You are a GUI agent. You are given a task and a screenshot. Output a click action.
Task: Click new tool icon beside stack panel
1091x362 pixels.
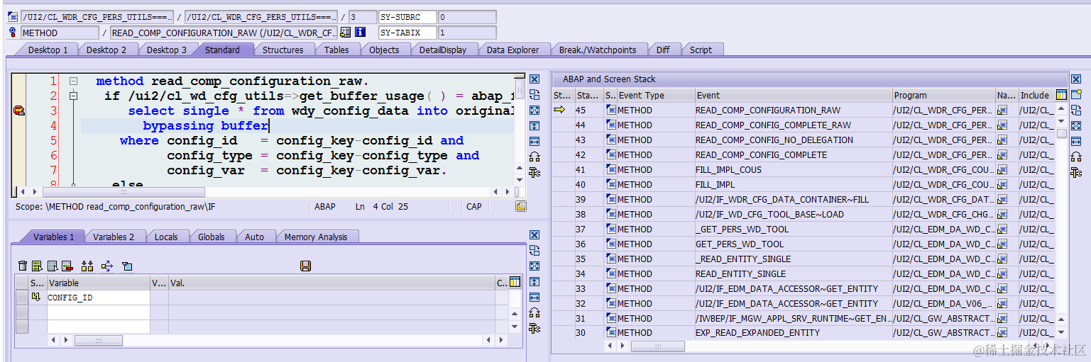coord(1076,95)
